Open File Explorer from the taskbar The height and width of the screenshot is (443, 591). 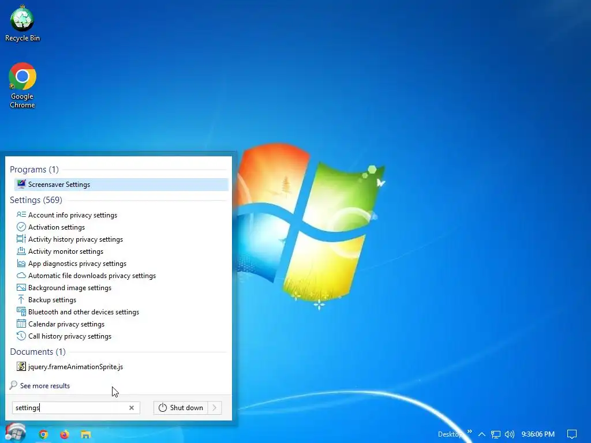[86, 434]
